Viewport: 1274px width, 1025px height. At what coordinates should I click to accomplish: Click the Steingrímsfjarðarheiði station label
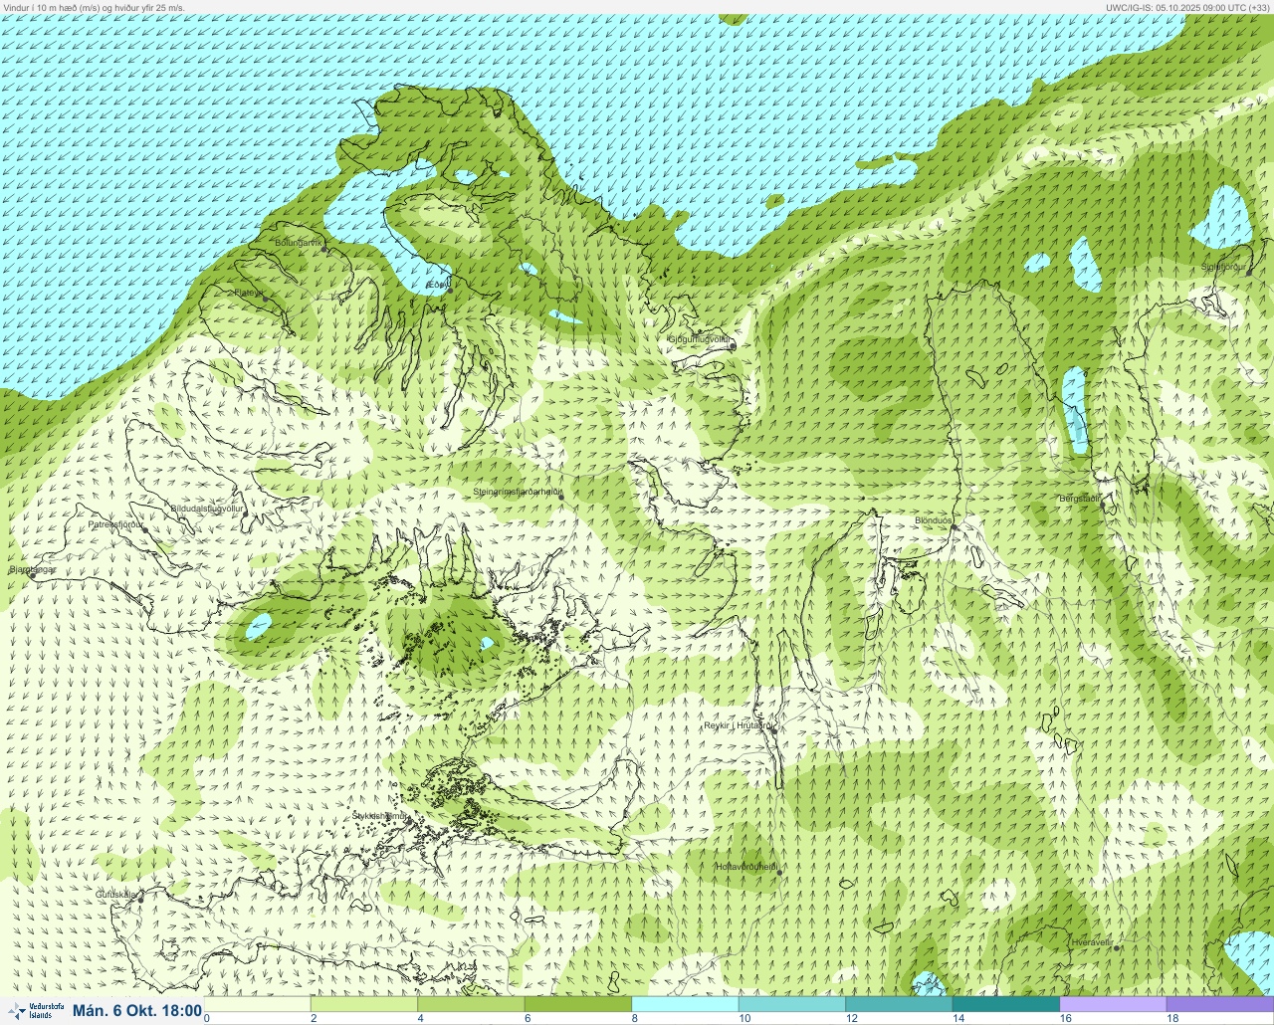click(x=518, y=492)
